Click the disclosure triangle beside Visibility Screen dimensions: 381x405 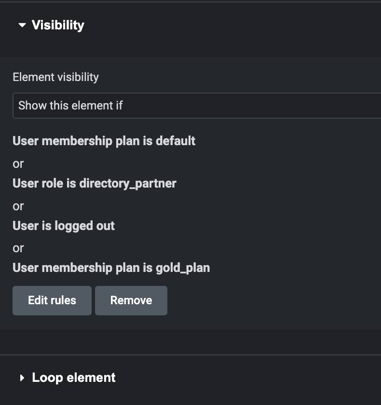21,25
